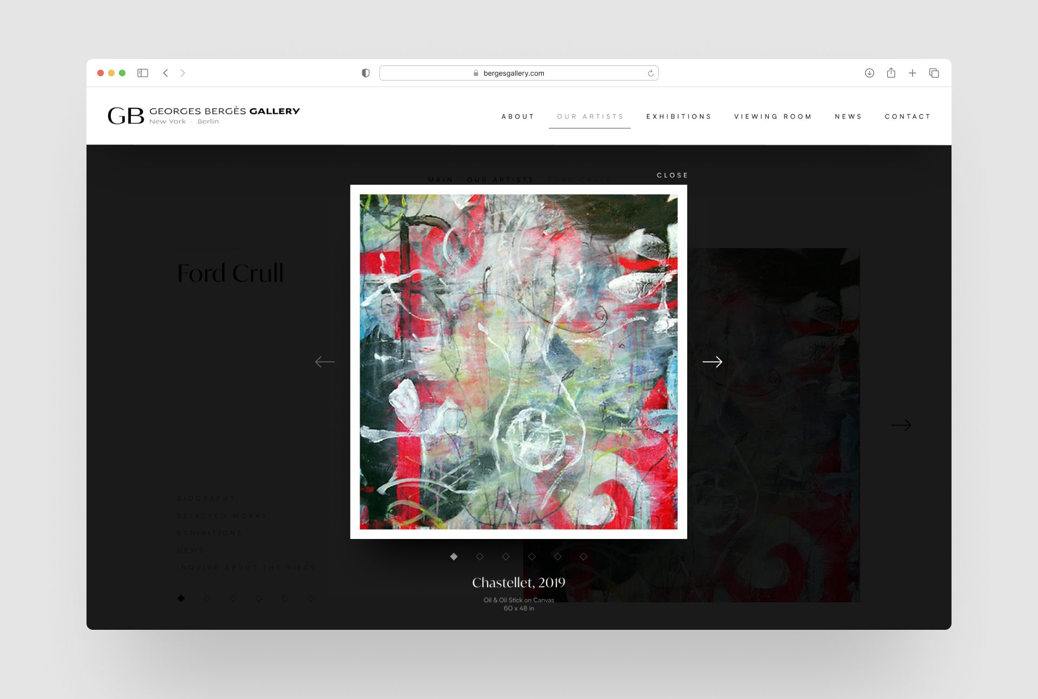The width and height of the screenshot is (1038, 699).
Task: Click the dimmed right arrow behind the lightbox
Action: click(x=901, y=425)
